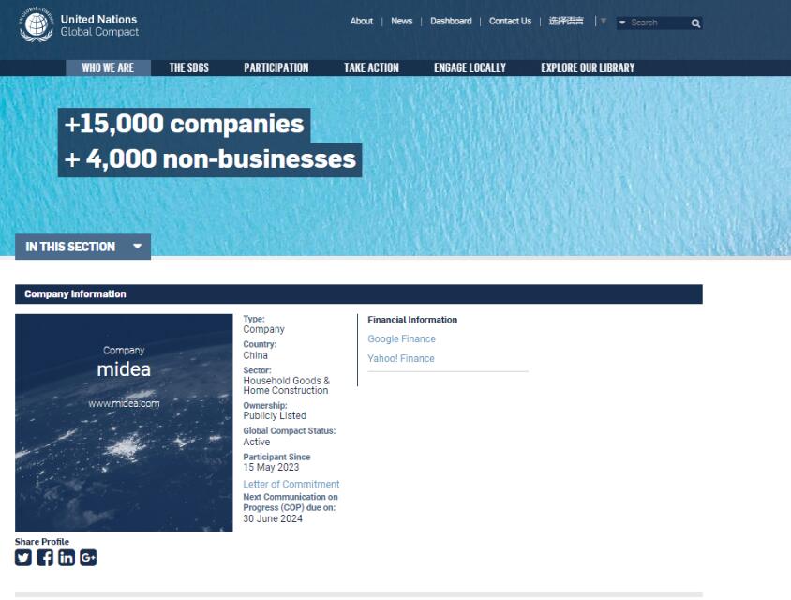This screenshot has width=791, height=600.
Task: Click the Company Information header bar
Action: click(x=359, y=294)
